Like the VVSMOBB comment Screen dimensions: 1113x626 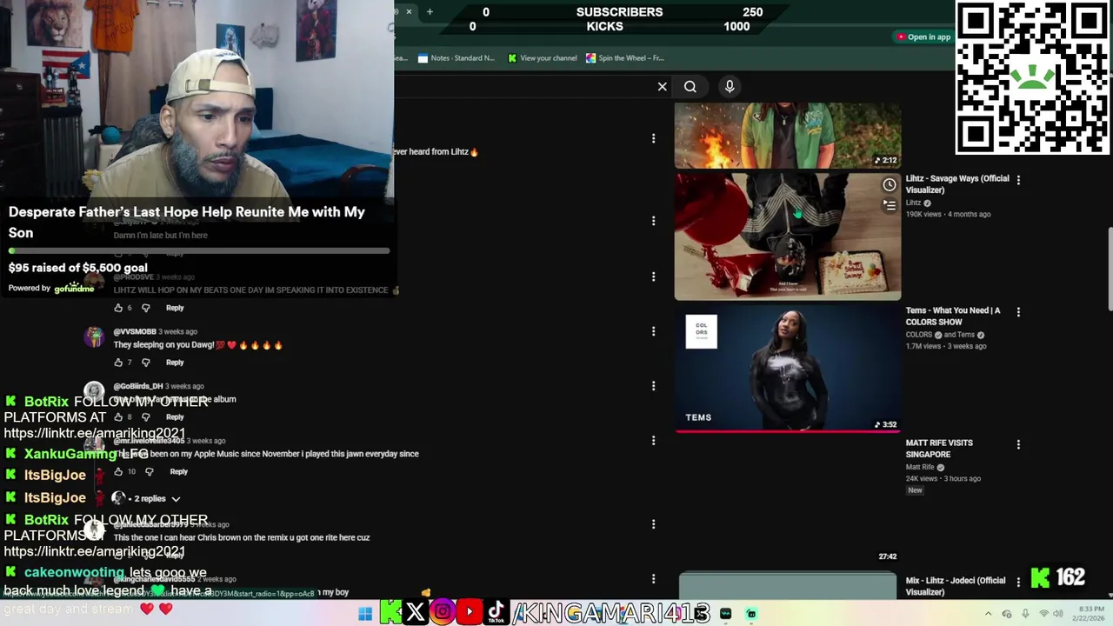(x=118, y=363)
